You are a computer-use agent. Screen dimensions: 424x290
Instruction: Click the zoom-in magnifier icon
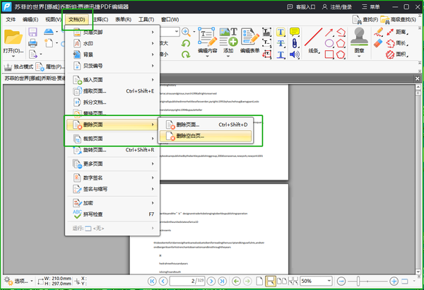pos(186,32)
